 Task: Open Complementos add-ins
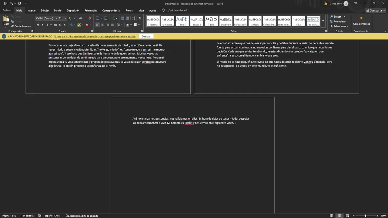click(361, 21)
